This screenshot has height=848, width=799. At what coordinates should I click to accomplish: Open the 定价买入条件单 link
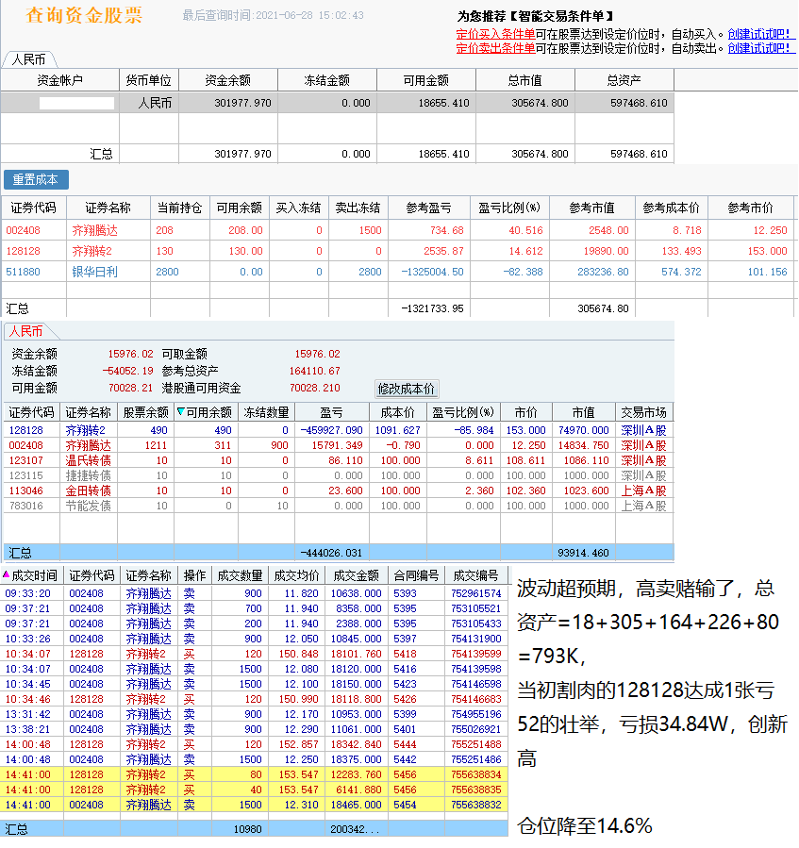coord(495,34)
